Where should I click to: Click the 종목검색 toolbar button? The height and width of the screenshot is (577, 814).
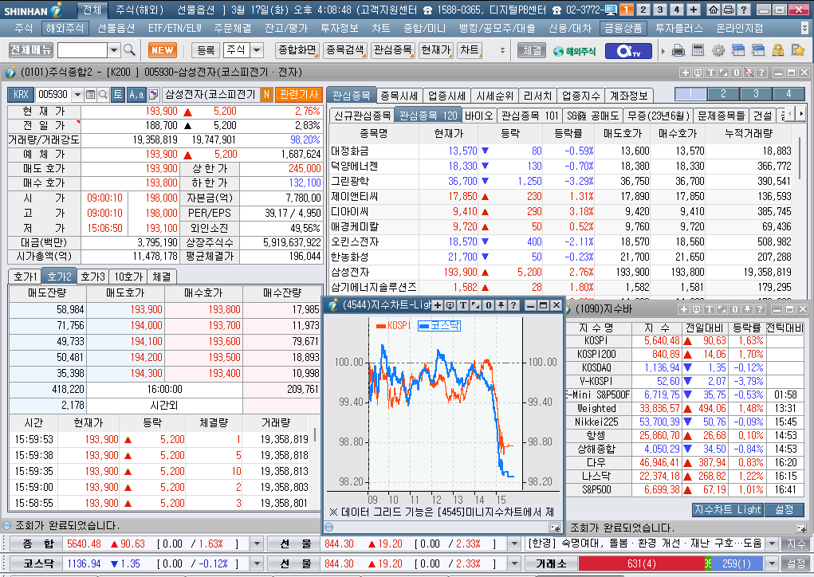(344, 50)
